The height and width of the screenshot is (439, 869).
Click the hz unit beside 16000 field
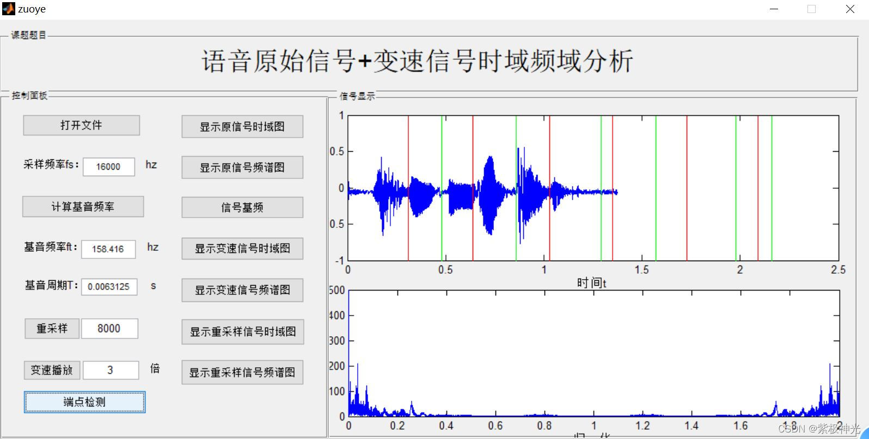pos(151,164)
